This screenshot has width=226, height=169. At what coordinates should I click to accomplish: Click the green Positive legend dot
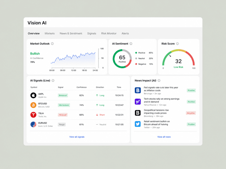(136, 53)
